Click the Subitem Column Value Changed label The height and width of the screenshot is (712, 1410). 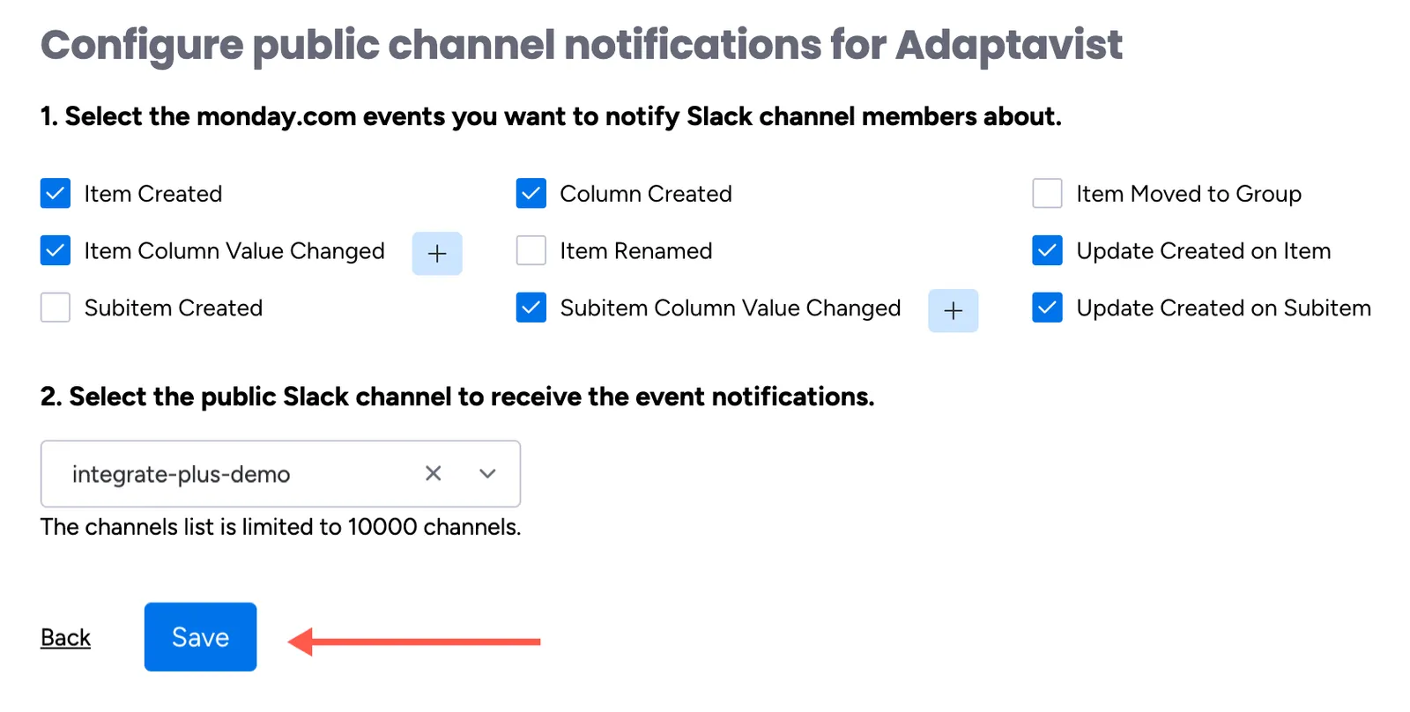(x=731, y=308)
